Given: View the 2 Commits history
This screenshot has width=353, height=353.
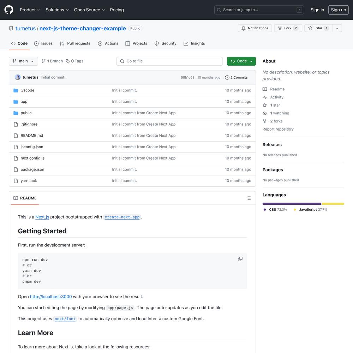Looking at the screenshot, I should 236,77.
